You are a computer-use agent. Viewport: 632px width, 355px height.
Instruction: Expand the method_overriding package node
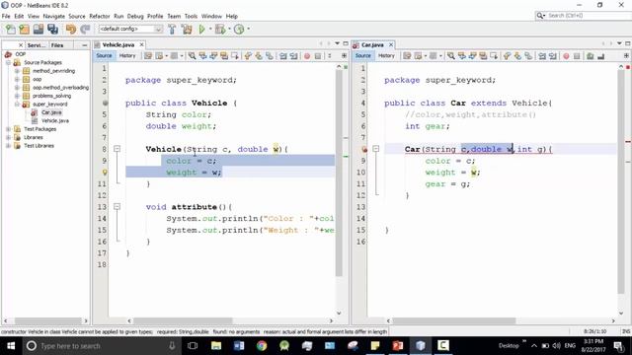17,71
